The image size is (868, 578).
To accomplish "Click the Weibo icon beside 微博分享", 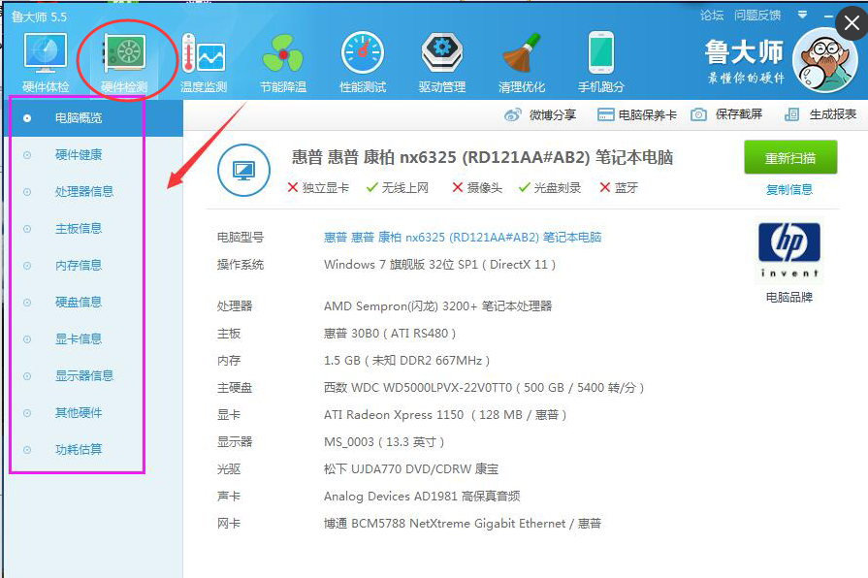I will coord(513,114).
